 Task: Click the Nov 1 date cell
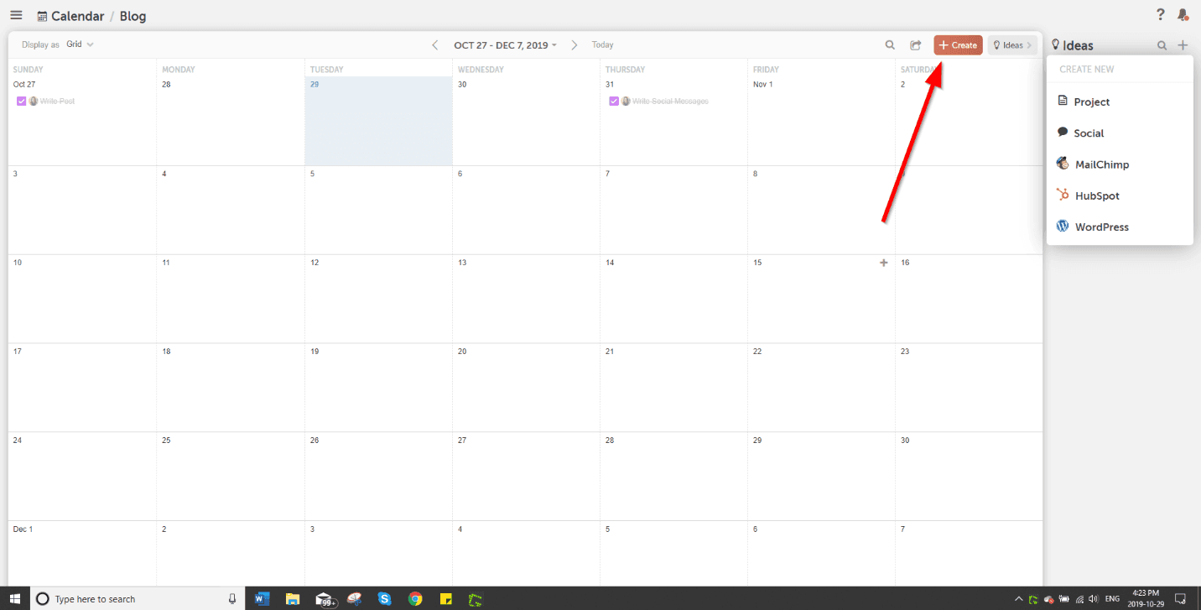coord(821,121)
